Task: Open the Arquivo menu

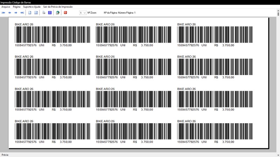Action: click(x=6, y=7)
